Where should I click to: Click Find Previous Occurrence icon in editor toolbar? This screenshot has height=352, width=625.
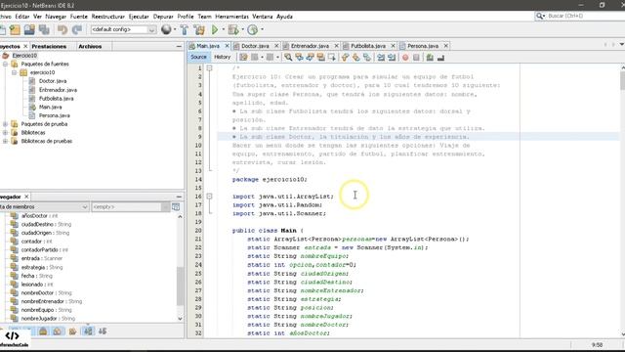pyautogui.click(x=299, y=58)
